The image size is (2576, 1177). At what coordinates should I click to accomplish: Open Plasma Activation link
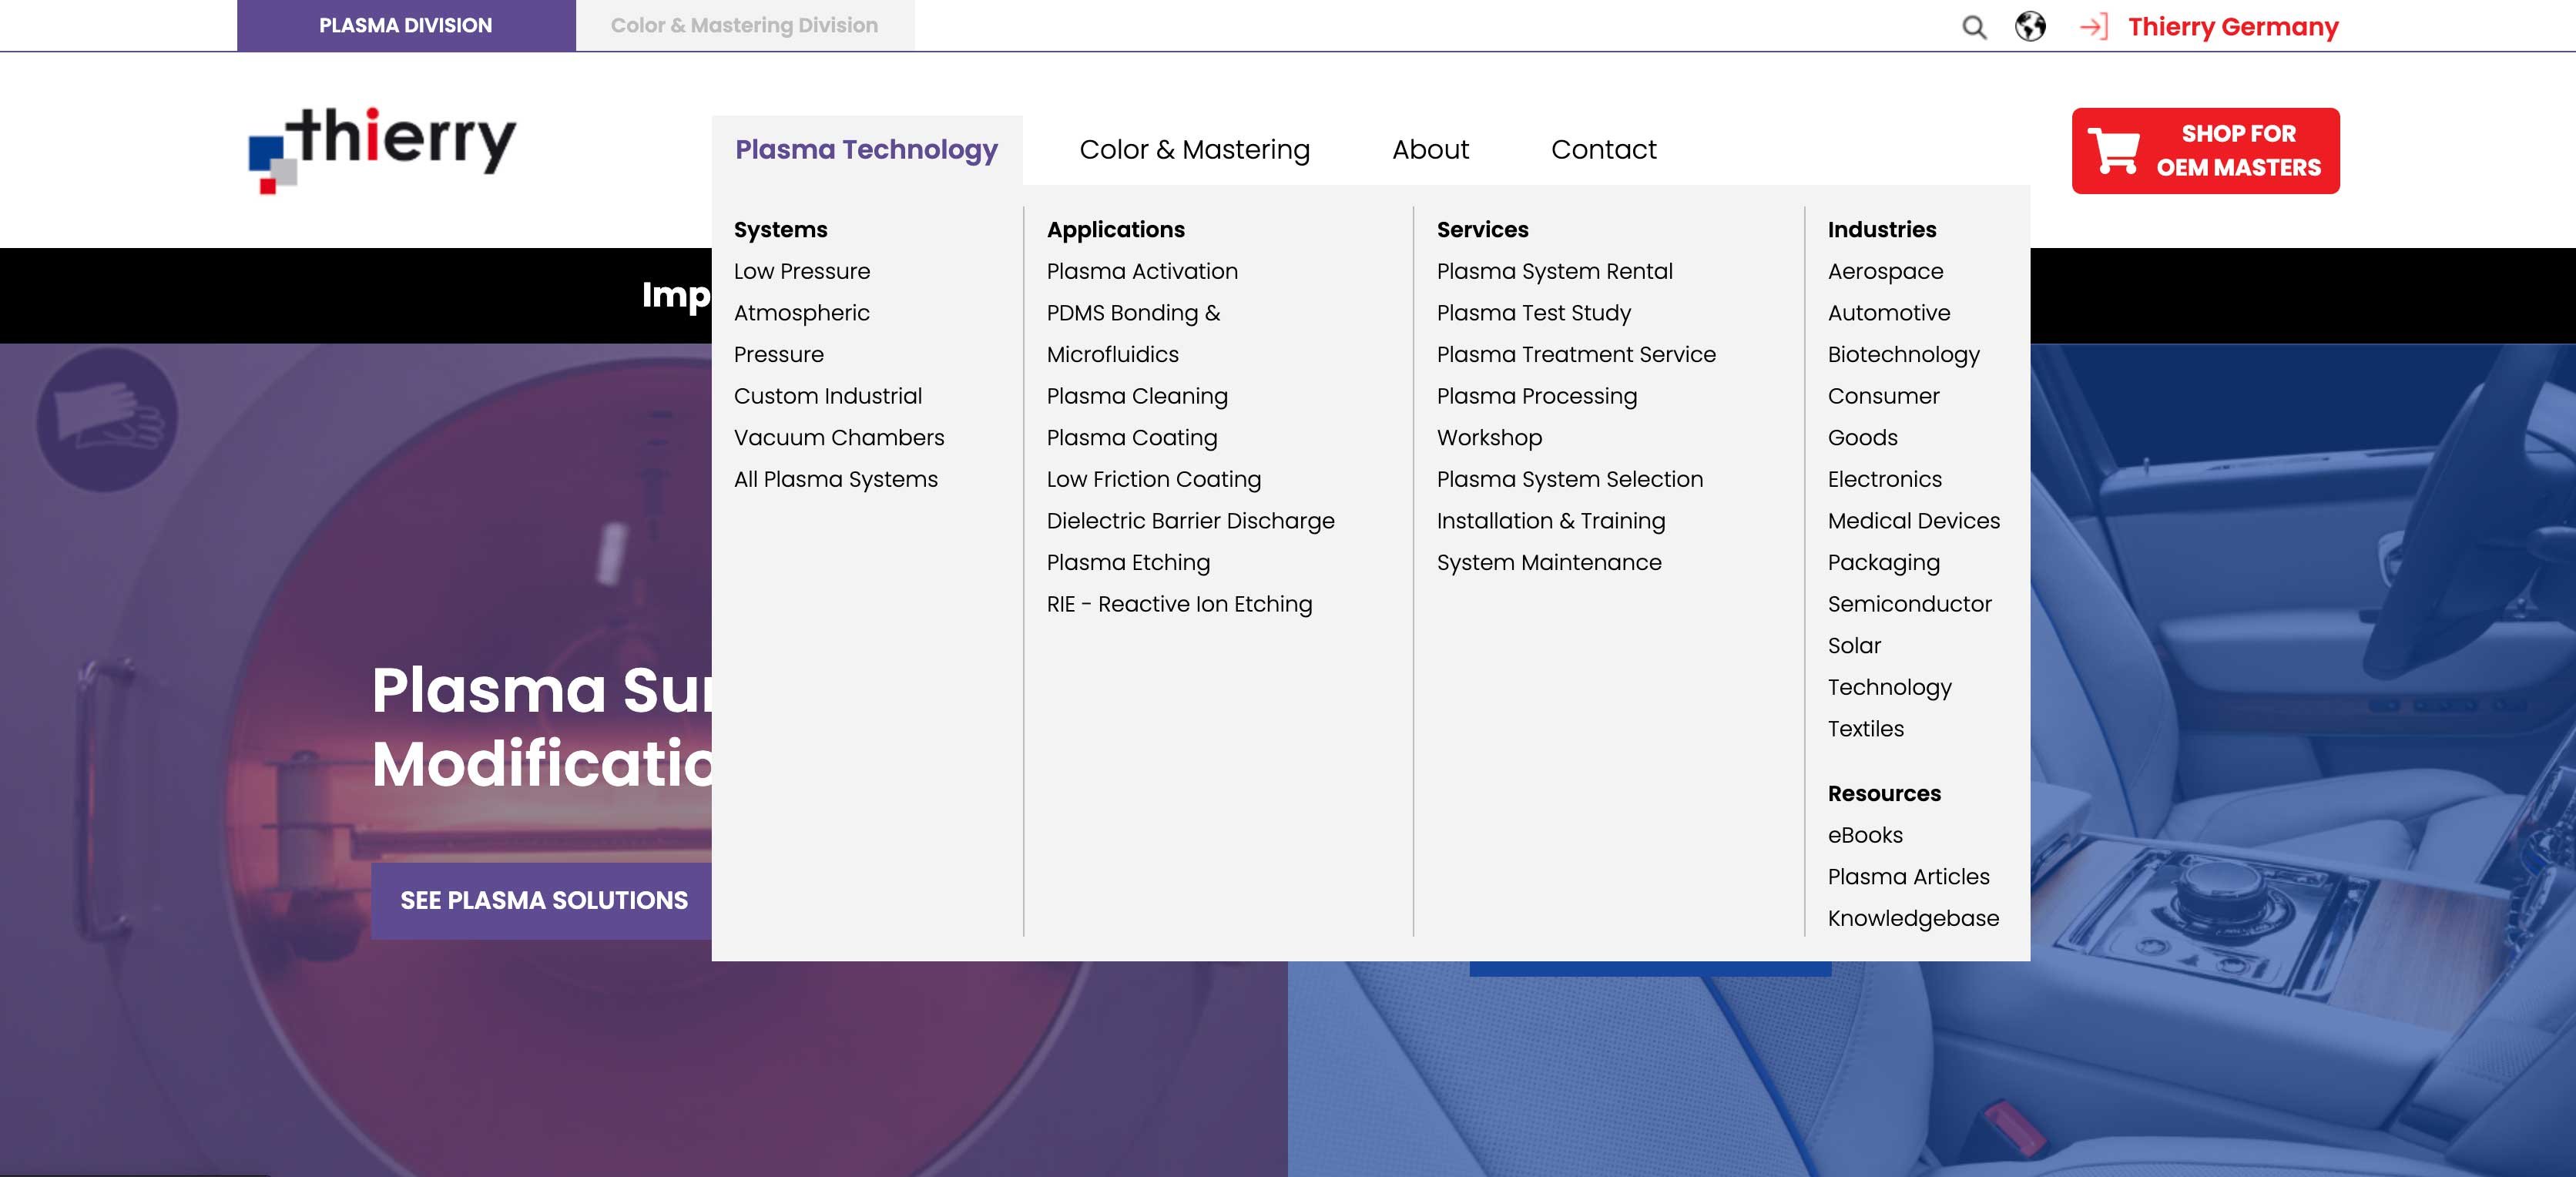(1142, 271)
